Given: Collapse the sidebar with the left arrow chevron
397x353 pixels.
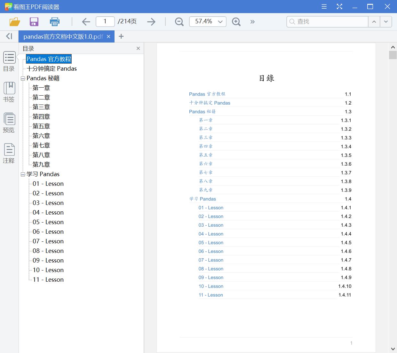Looking at the screenshot, I should click(x=9, y=36).
